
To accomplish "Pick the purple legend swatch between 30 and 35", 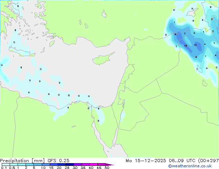I will pyautogui.click(x=77, y=165).
